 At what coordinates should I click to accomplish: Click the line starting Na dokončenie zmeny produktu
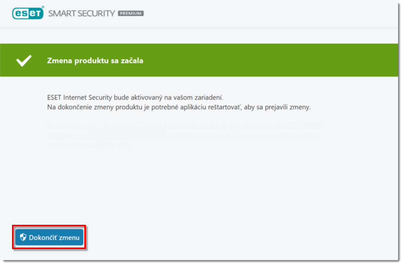pos(179,107)
